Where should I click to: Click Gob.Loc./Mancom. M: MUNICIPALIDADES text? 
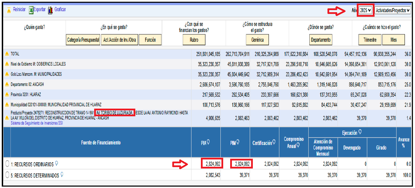pyautogui.click(x=36, y=75)
